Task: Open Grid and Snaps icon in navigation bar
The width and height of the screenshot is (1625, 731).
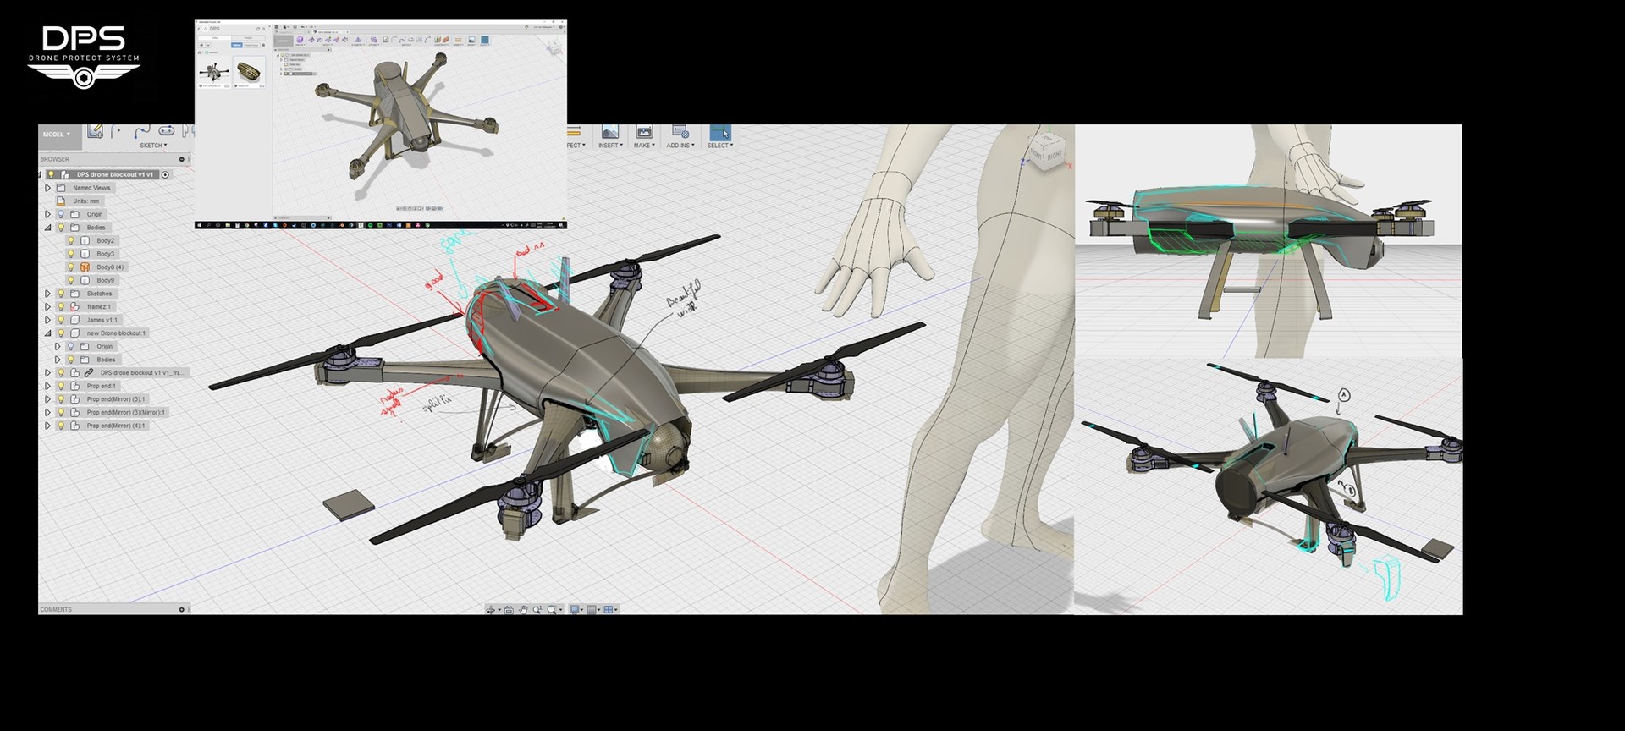Action: pyautogui.click(x=592, y=609)
